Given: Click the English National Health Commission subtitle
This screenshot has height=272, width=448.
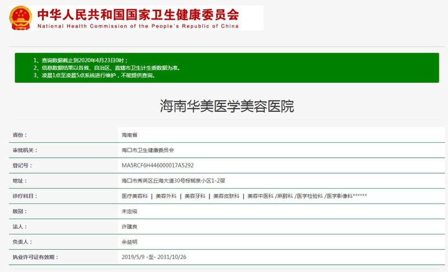Looking at the screenshot, I should click(138, 26).
